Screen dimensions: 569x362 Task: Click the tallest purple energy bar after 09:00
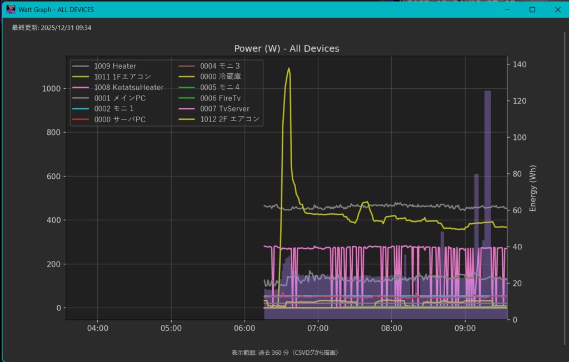click(487, 205)
